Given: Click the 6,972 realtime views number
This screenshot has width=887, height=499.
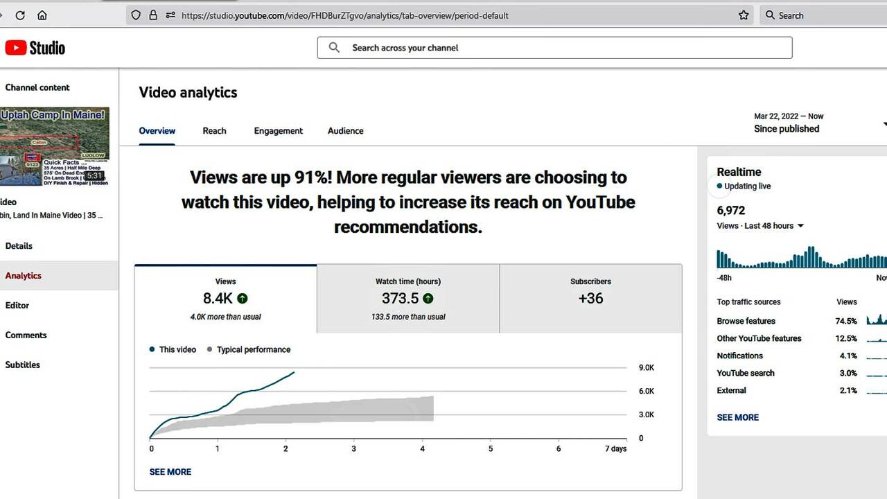Looking at the screenshot, I should click(x=731, y=211).
